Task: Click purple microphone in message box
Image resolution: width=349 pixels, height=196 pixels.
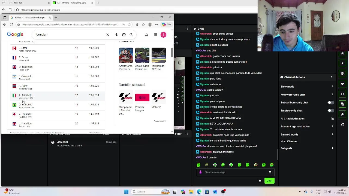Action: tap(200, 172)
